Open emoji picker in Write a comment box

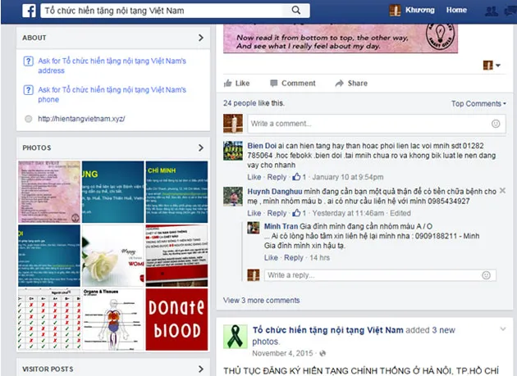pyautogui.click(x=496, y=124)
